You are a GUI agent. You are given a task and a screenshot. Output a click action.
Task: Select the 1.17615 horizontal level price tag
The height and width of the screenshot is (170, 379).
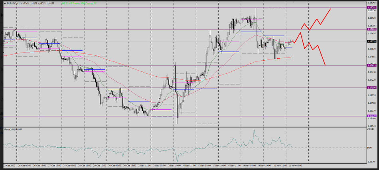click(x=371, y=65)
